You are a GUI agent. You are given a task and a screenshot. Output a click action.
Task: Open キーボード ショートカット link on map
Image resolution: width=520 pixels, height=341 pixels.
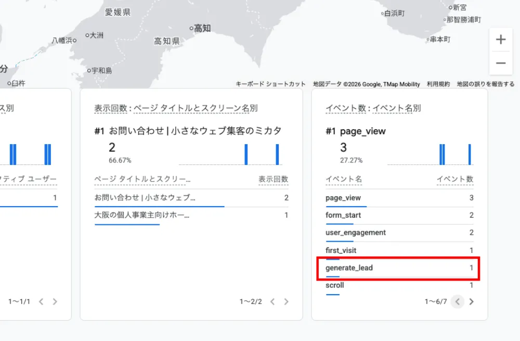click(x=270, y=84)
